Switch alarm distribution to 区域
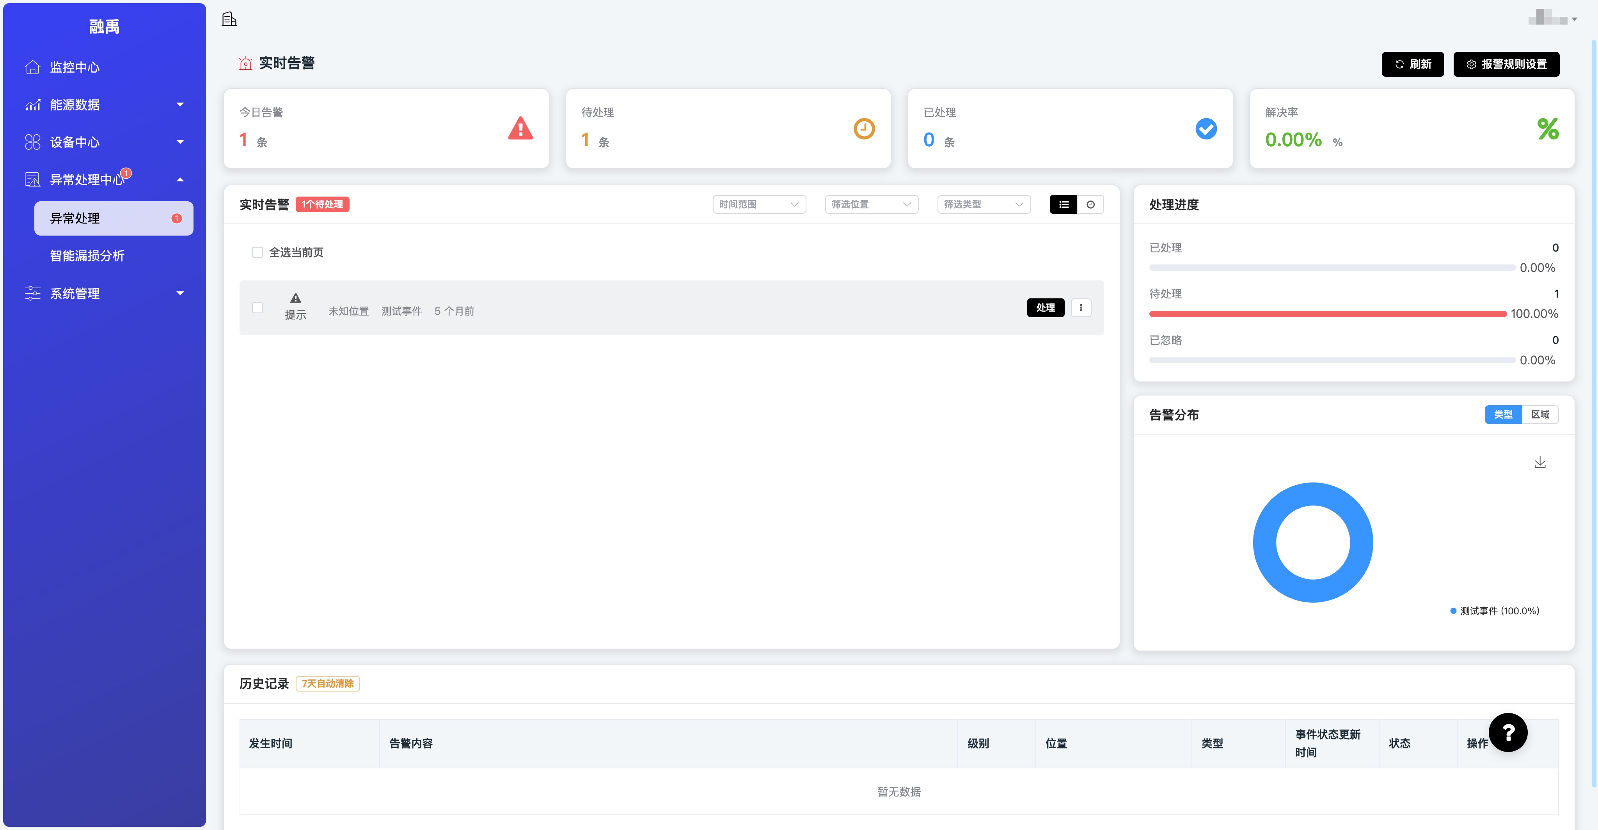This screenshot has height=830, width=1598. [1540, 414]
